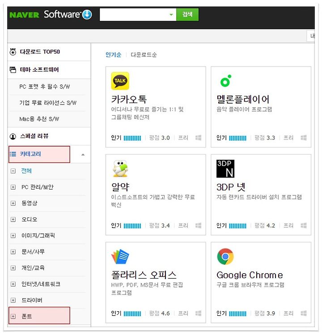
Task: Sort by 다운로드순 tab
Action: coord(144,55)
